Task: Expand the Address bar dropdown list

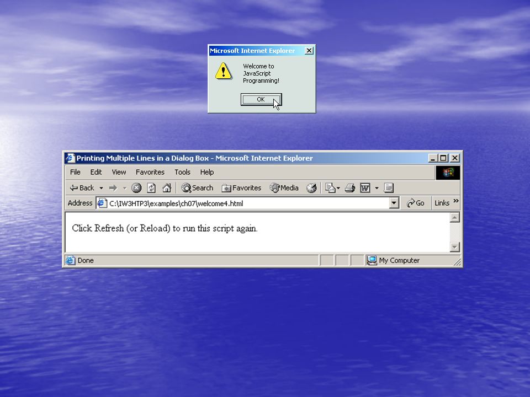Action: pyautogui.click(x=394, y=203)
